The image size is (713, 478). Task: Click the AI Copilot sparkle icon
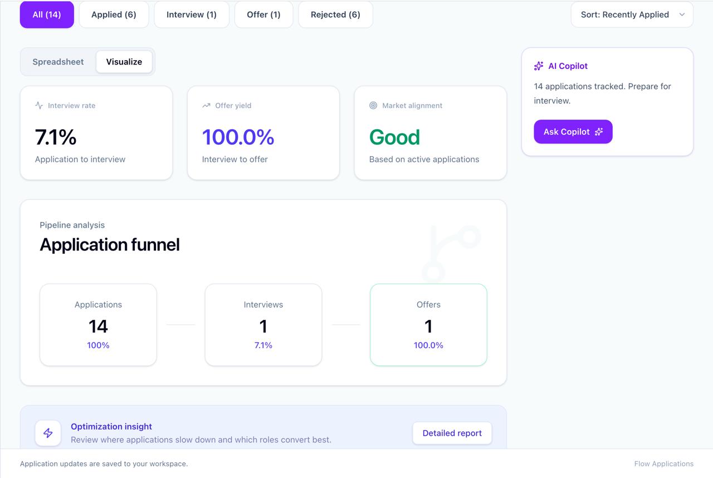539,66
